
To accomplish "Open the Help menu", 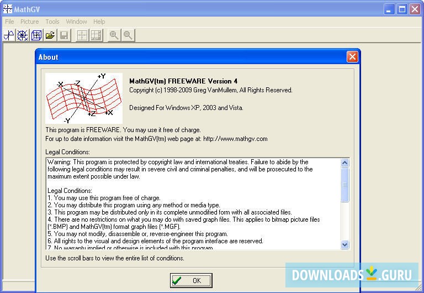I will click(x=99, y=22).
